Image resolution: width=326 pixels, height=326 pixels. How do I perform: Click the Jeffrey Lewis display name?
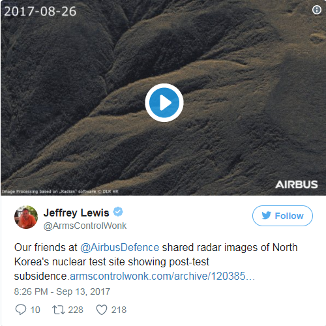(76, 213)
